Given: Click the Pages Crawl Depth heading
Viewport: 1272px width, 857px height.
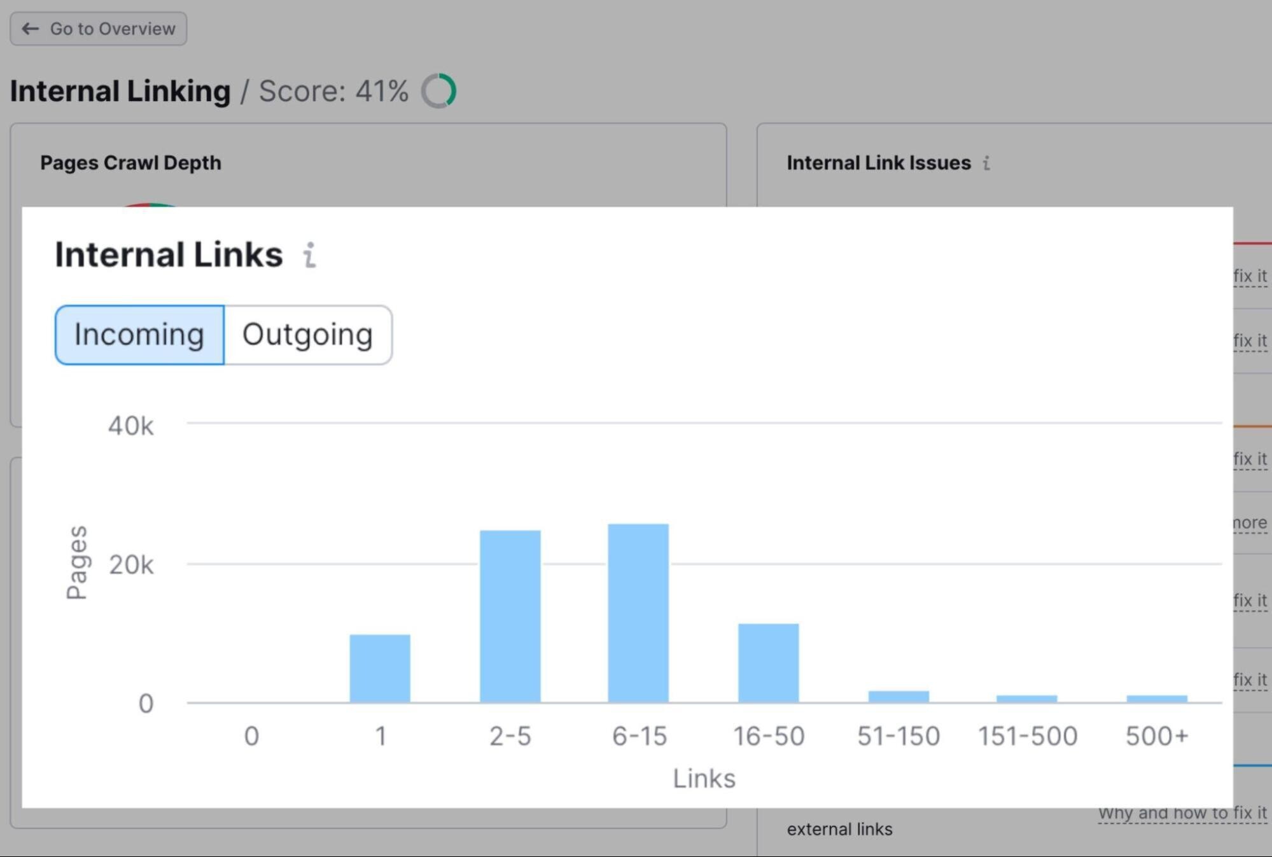Looking at the screenshot, I should tap(130, 163).
